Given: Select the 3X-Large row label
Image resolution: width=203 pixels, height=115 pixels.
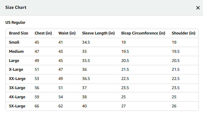Looking at the screenshot, I should 17,88.
